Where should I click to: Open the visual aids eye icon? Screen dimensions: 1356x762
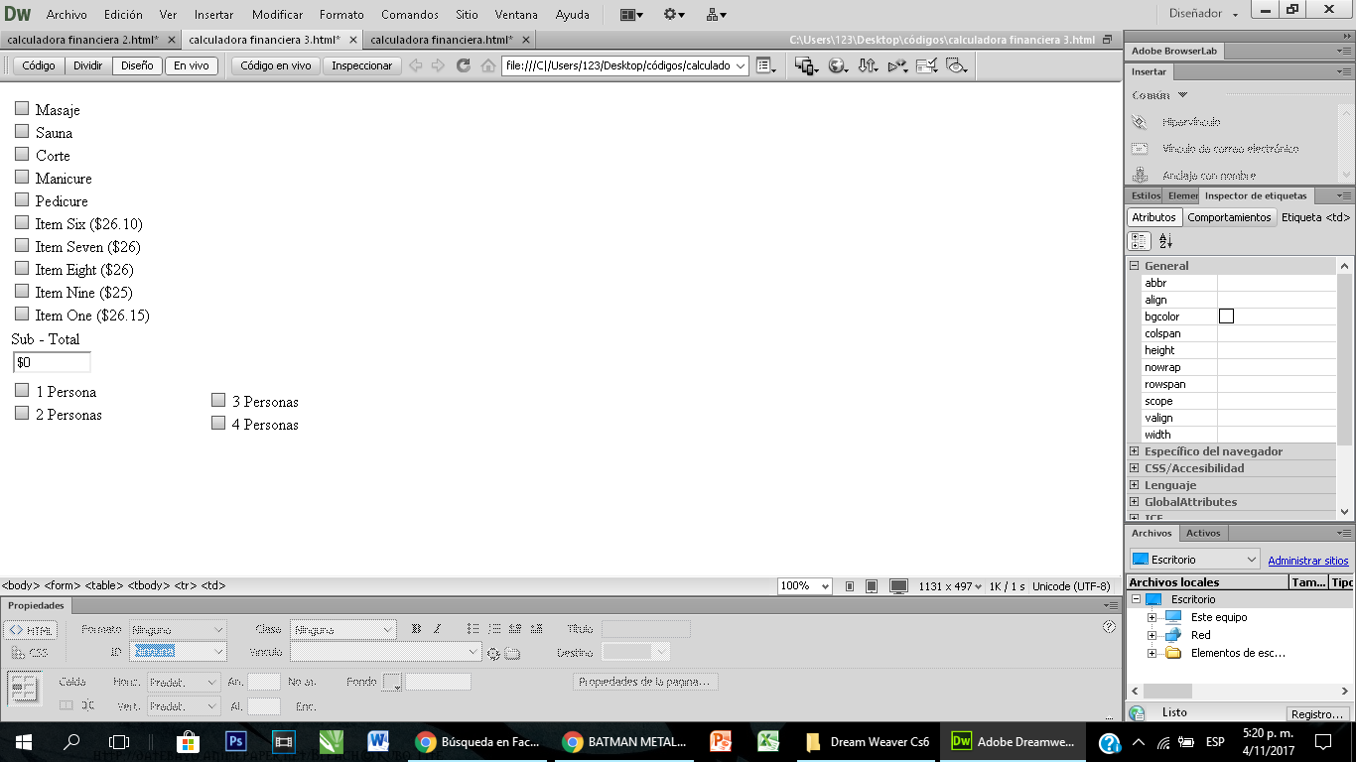956,65
